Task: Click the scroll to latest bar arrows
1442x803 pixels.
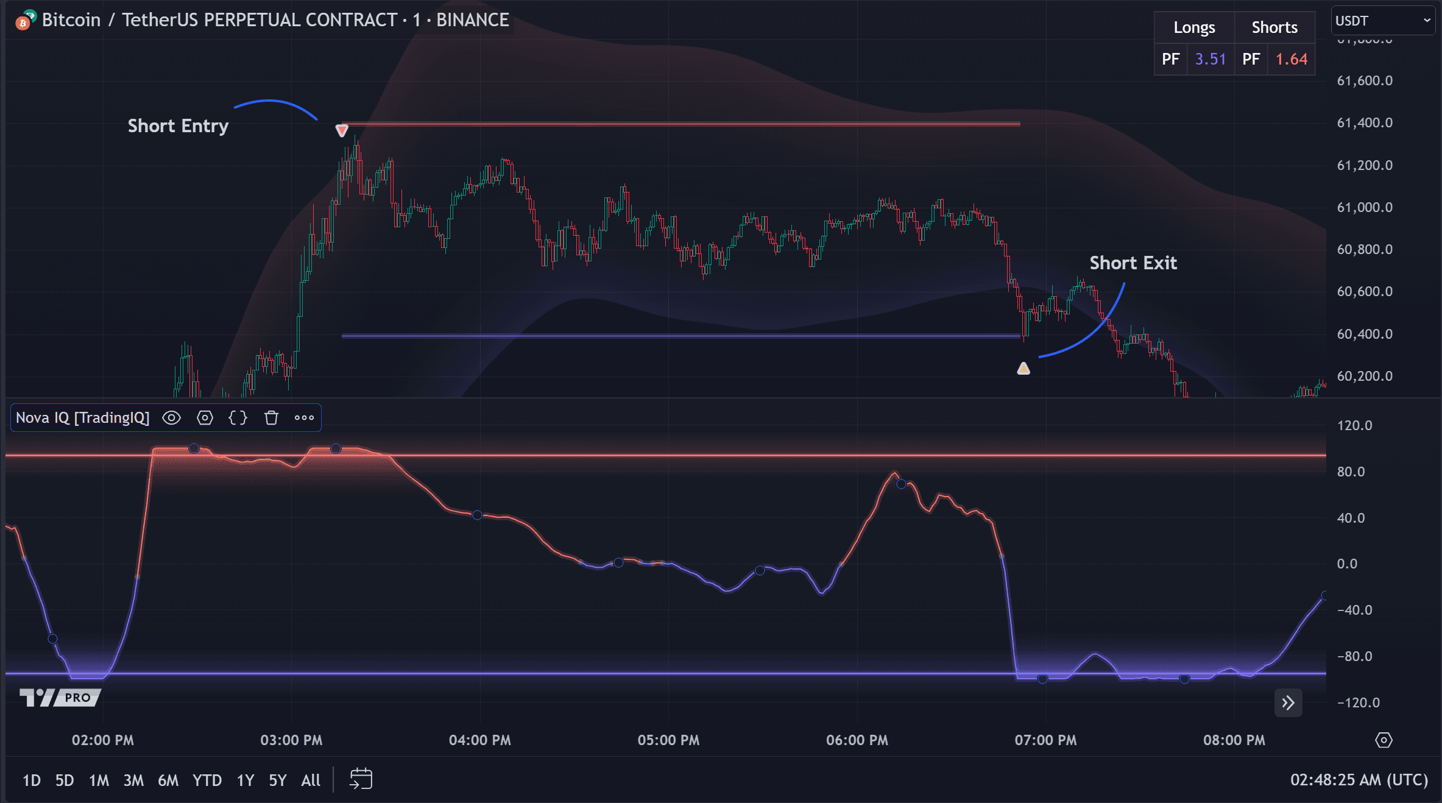Action: pyautogui.click(x=1288, y=703)
